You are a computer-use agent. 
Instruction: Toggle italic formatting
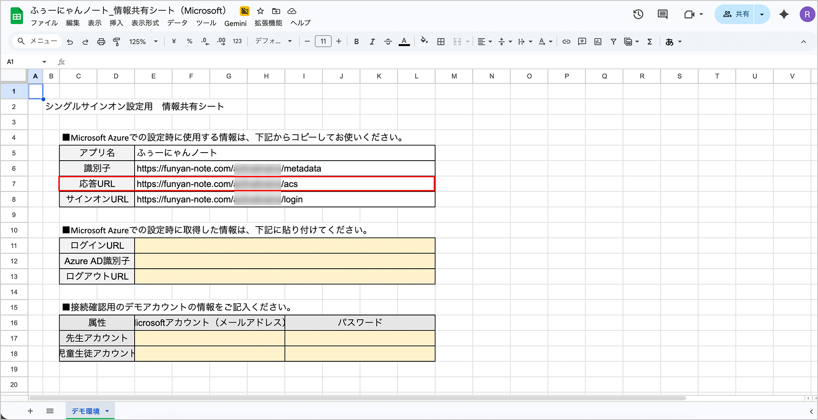click(x=372, y=42)
